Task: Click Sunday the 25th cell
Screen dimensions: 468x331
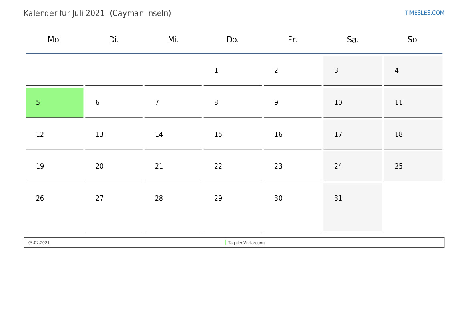Action: point(414,166)
